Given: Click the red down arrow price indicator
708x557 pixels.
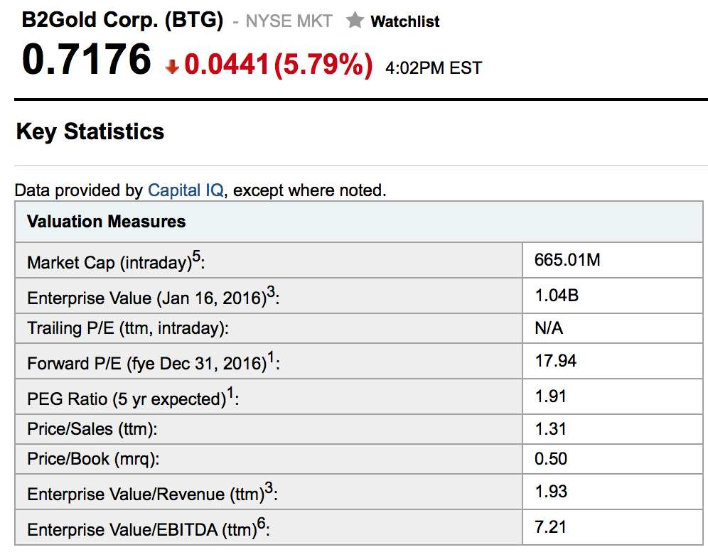Looking at the screenshot, I should pos(171,66).
